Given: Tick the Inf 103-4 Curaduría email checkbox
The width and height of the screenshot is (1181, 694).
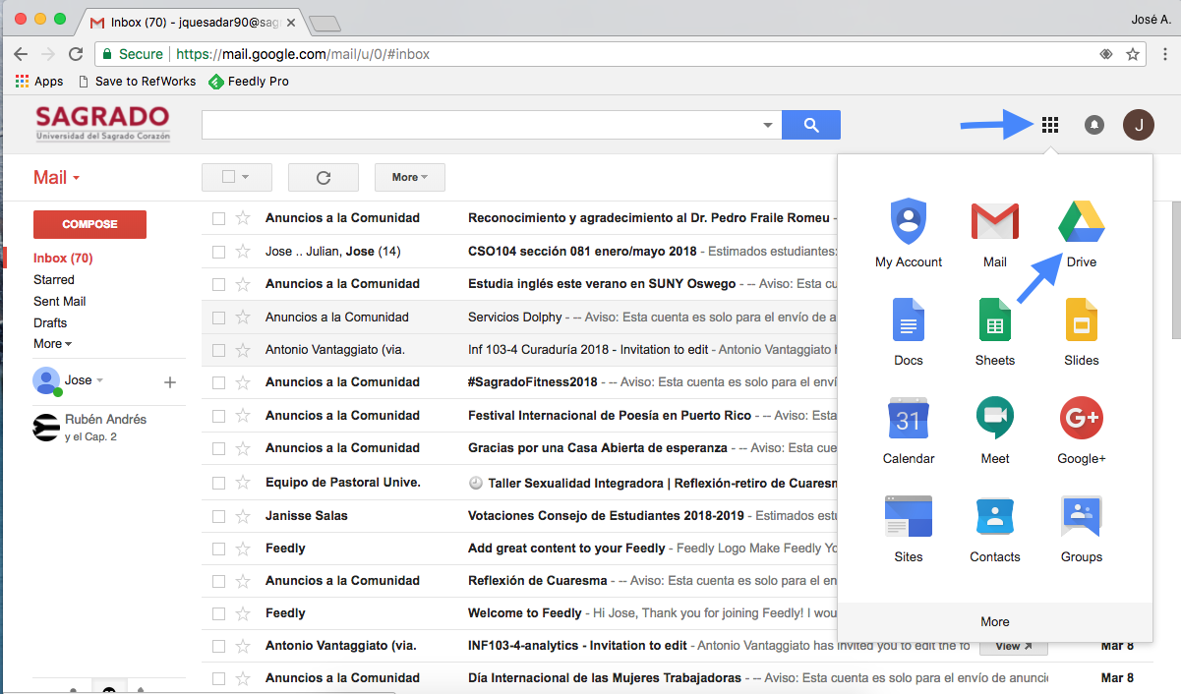Looking at the screenshot, I should coord(218,350).
